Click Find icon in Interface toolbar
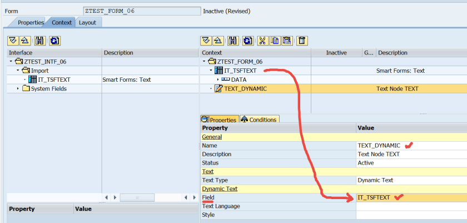The height and width of the screenshot is (223, 467). [39, 40]
